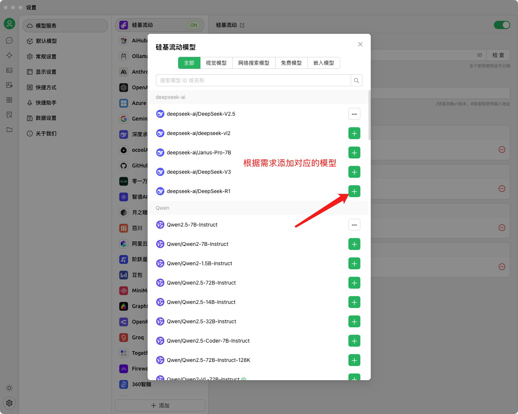Viewport: 518px width, 414px height.
Task: Select the 免费模型 tab
Action: tap(291, 63)
